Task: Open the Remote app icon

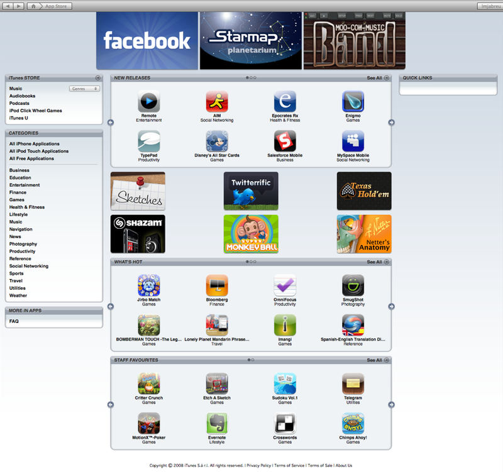Action: pyautogui.click(x=149, y=101)
